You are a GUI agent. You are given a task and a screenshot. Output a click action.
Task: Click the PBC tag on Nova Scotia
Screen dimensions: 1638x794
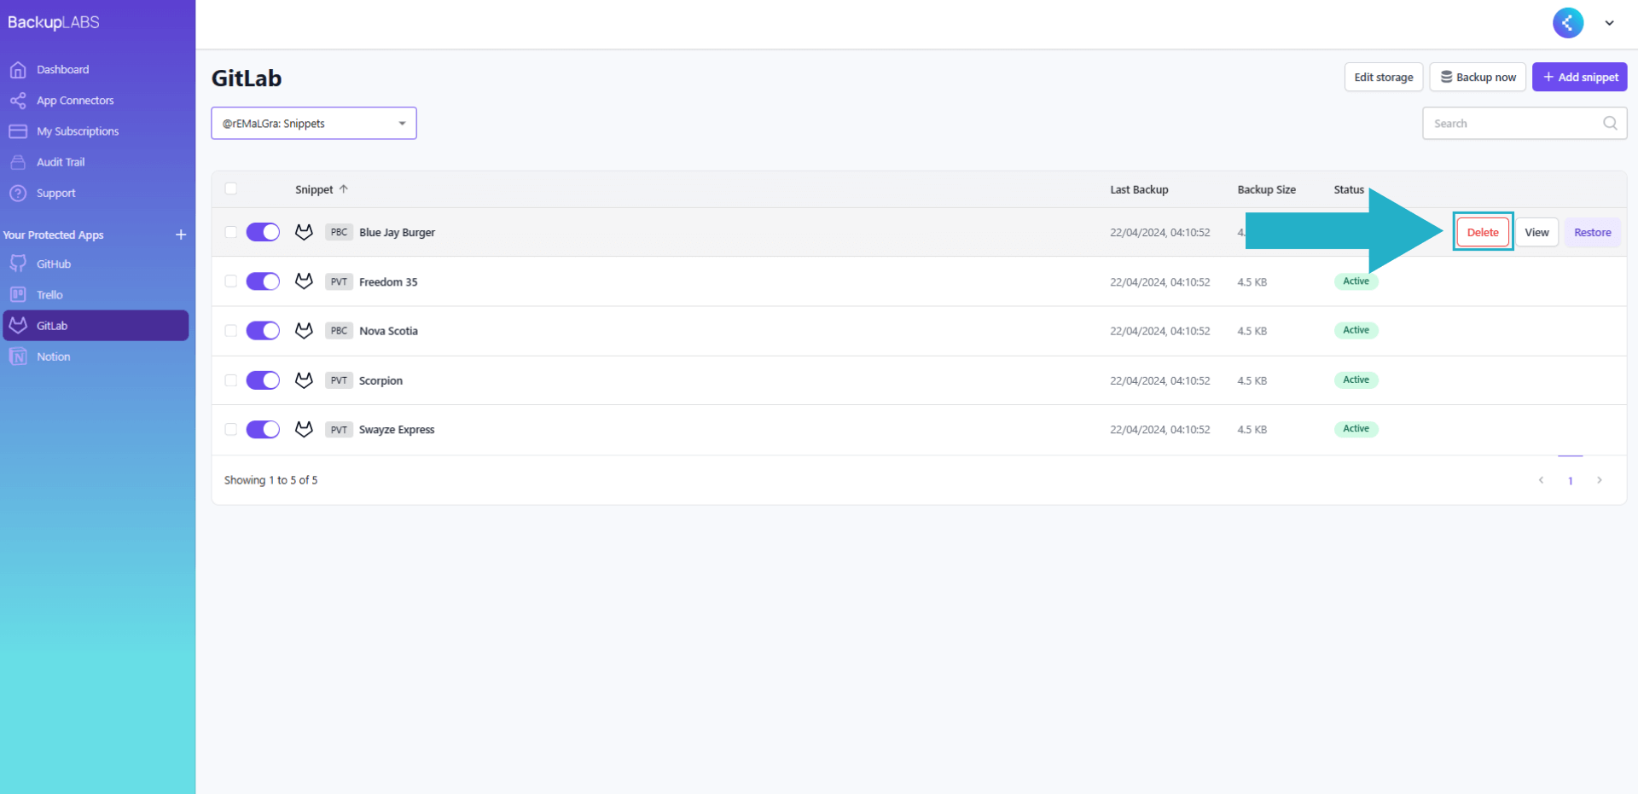coord(339,331)
